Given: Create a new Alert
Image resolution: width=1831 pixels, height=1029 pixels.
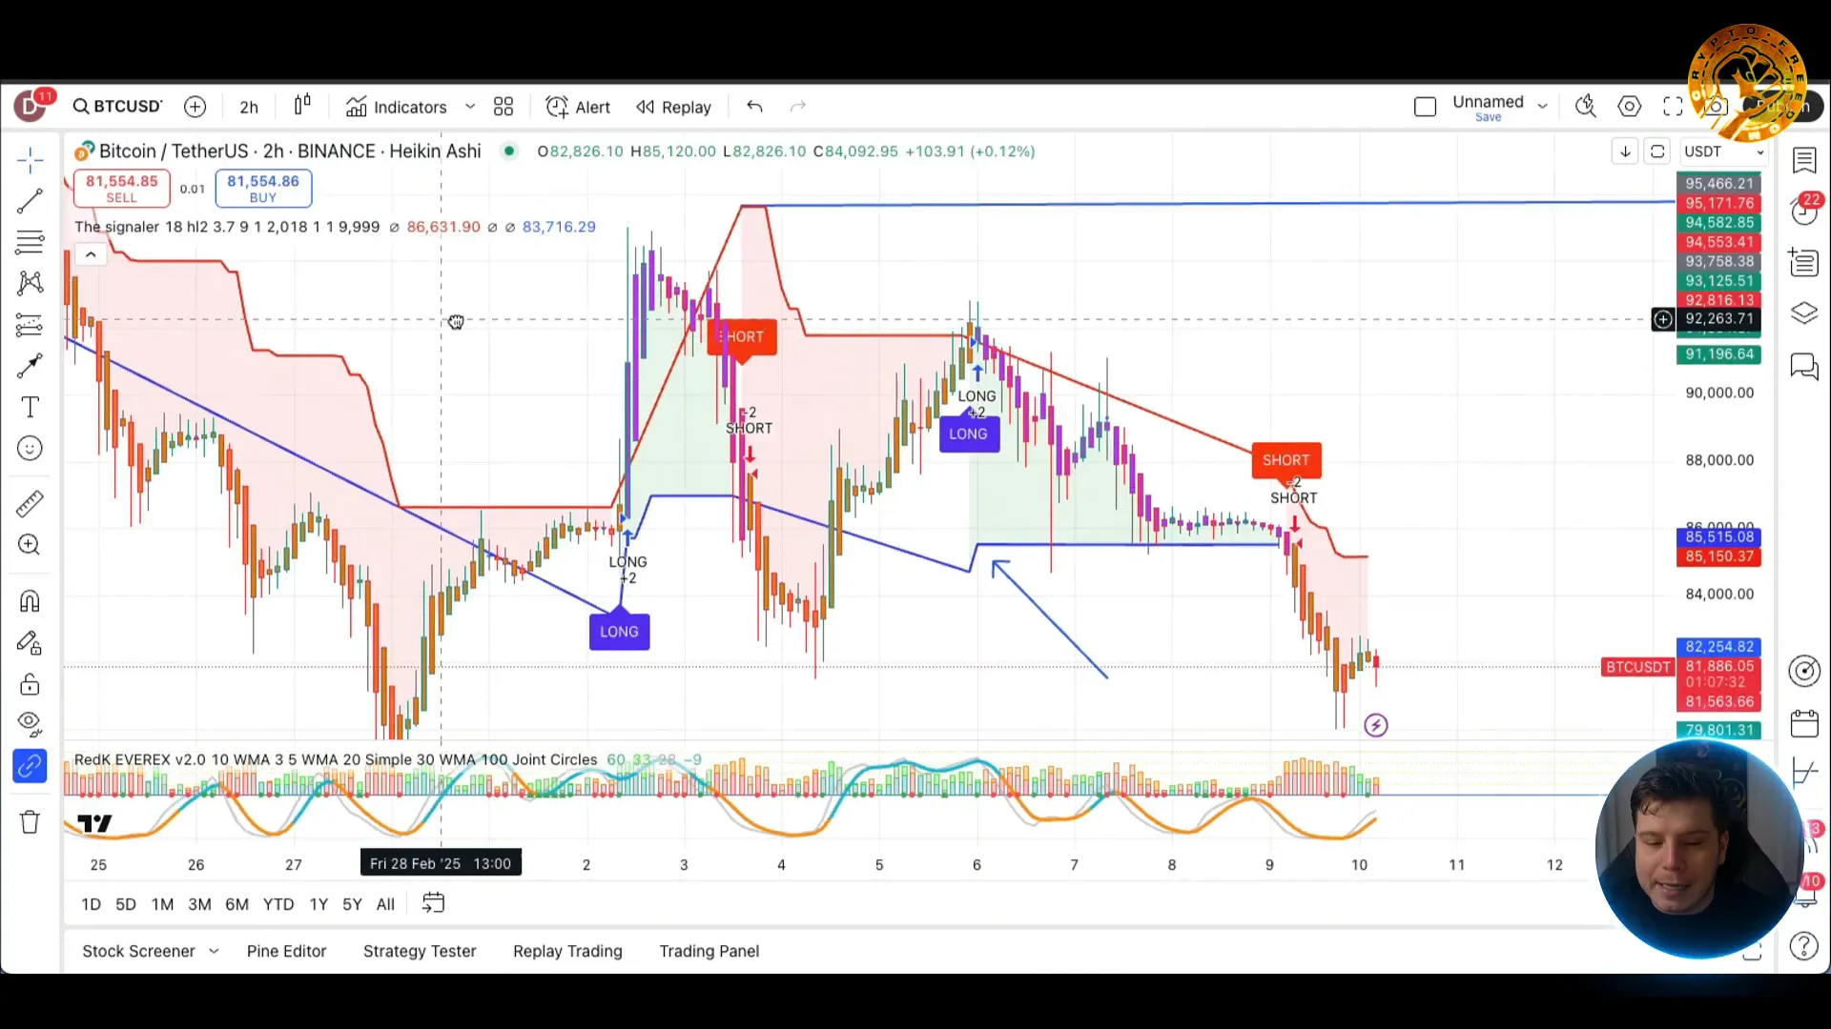Looking at the screenshot, I should (578, 107).
